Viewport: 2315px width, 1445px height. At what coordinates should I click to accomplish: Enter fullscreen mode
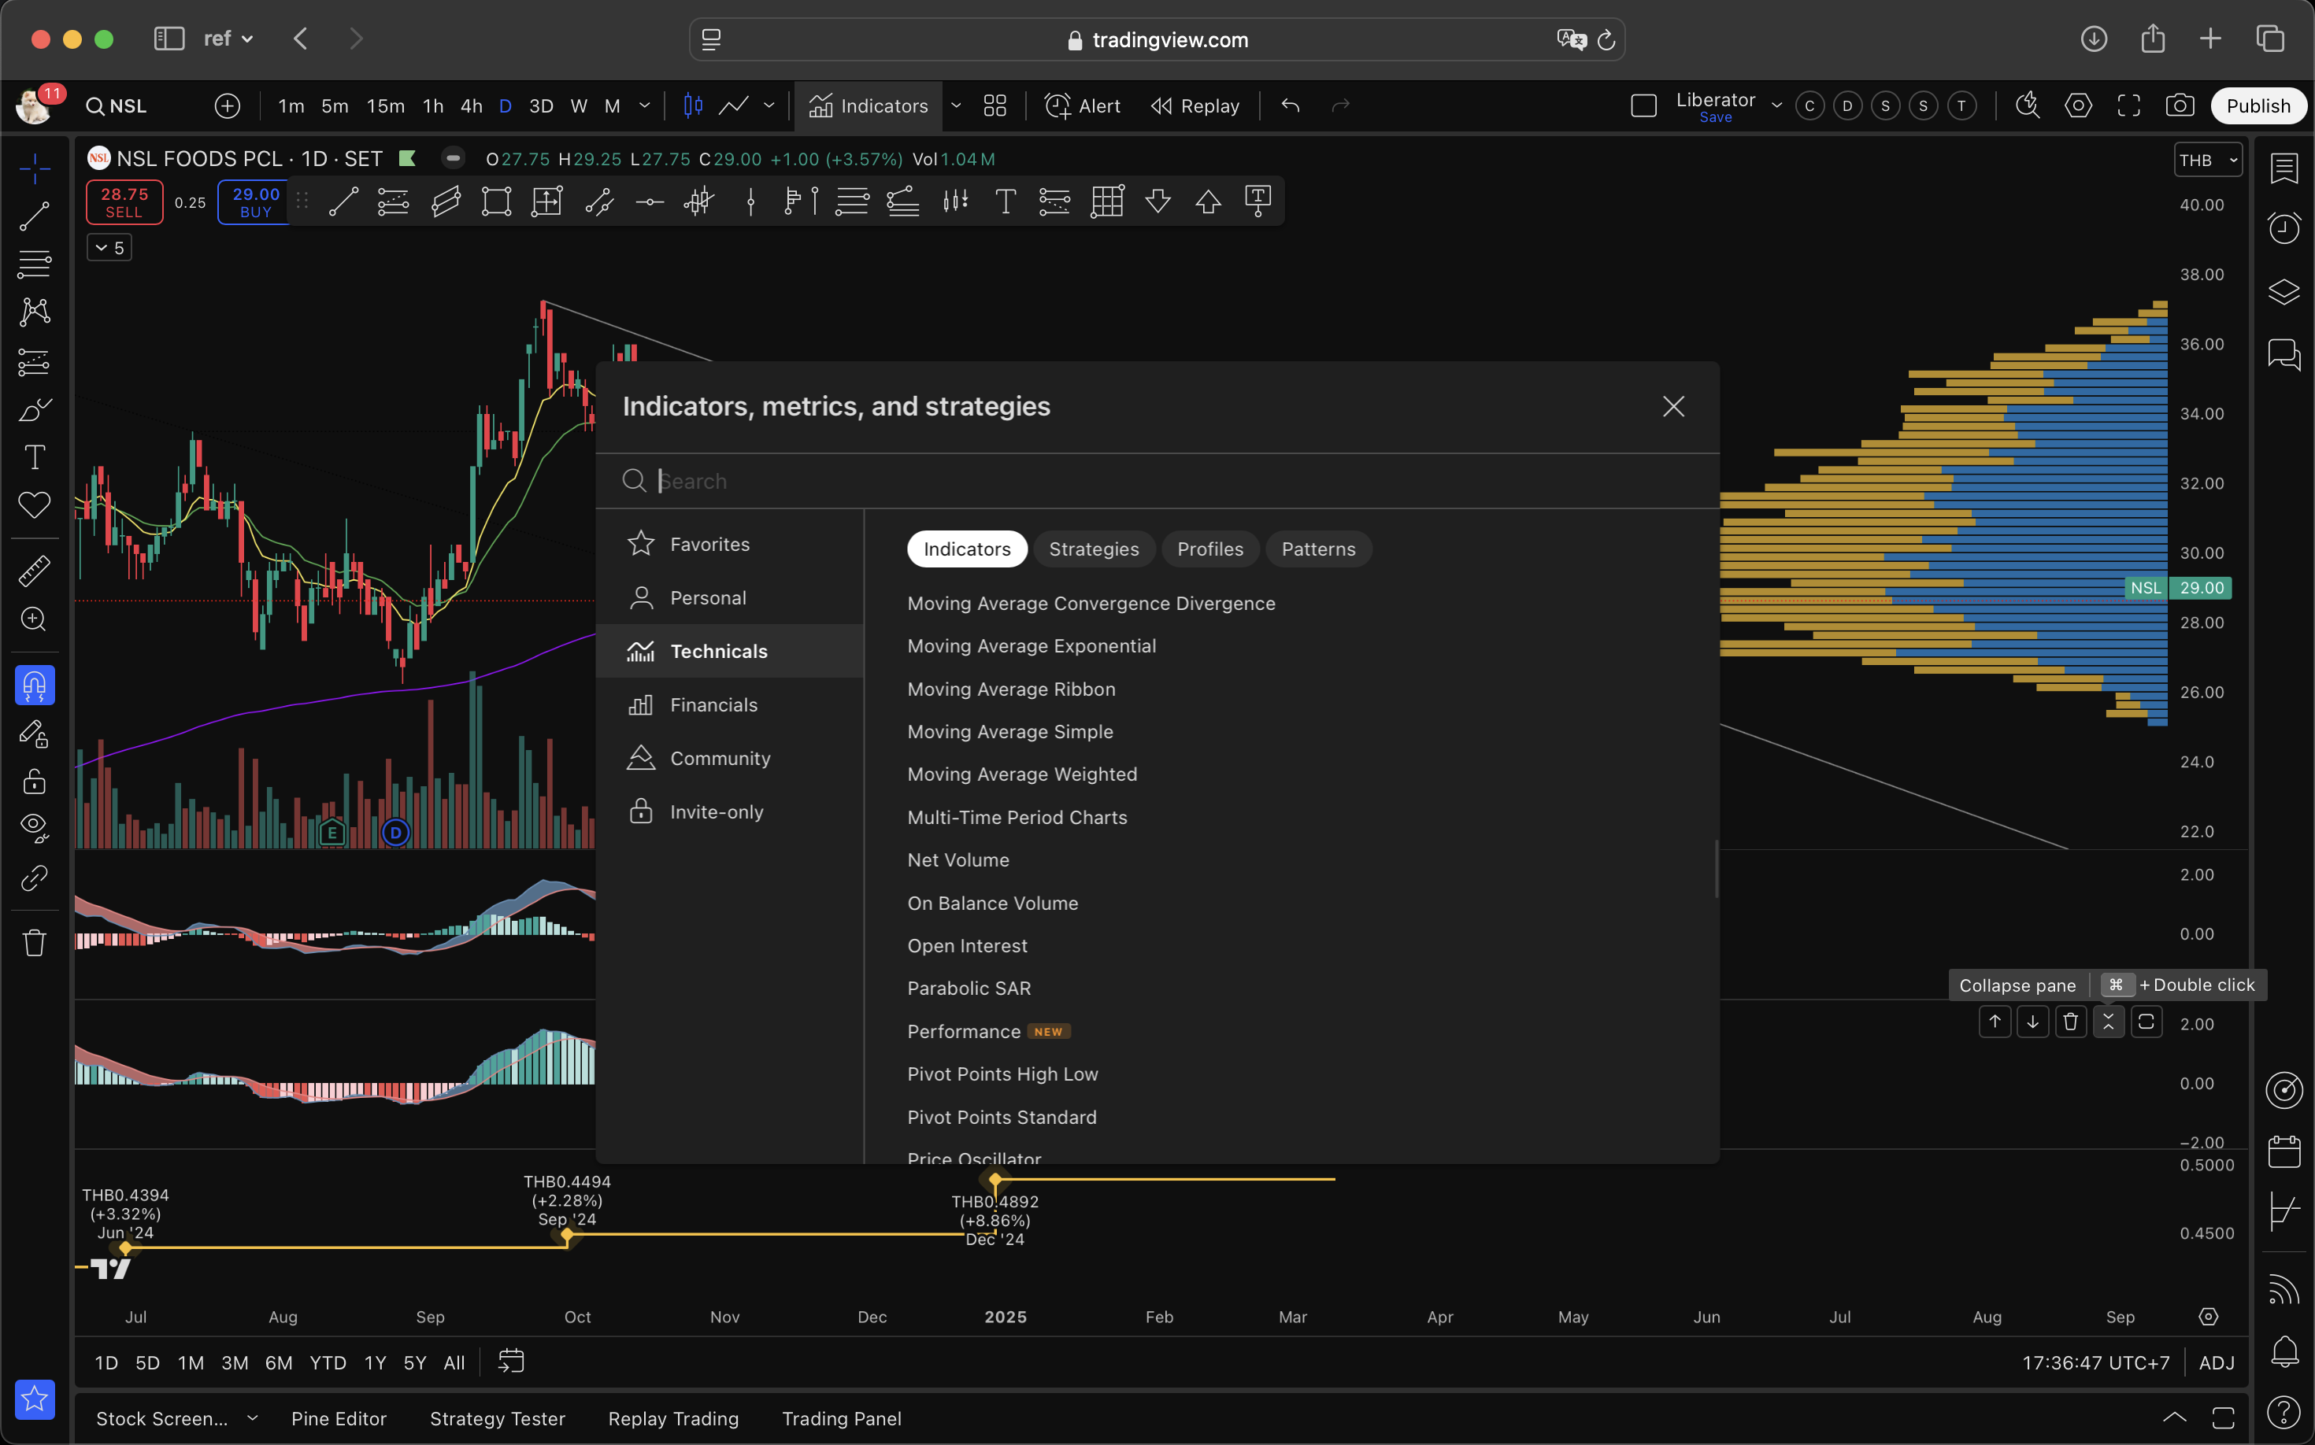point(2128,106)
